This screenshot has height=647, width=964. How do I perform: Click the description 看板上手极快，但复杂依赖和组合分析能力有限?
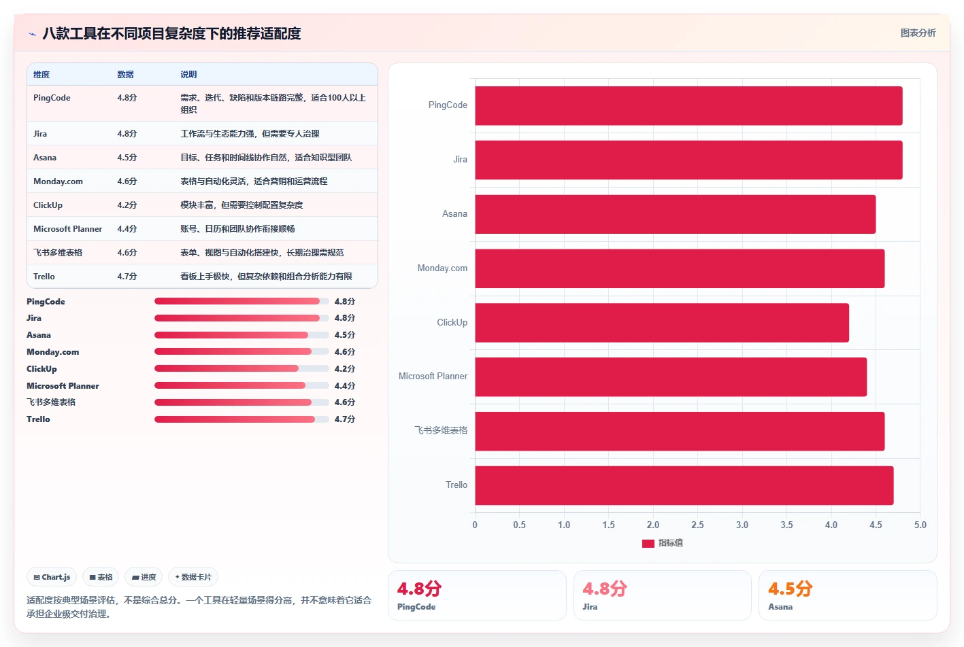coord(266,277)
